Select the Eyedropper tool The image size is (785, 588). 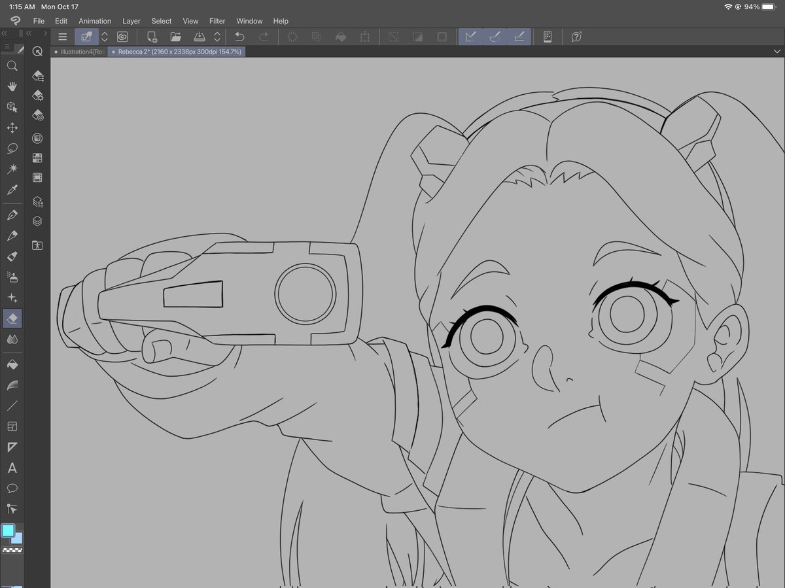pos(12,190)
